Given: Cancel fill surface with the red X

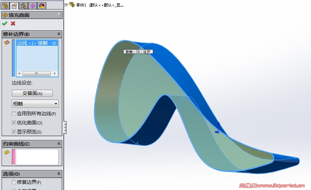Looking at the screenshot, I should pos(13,24).
